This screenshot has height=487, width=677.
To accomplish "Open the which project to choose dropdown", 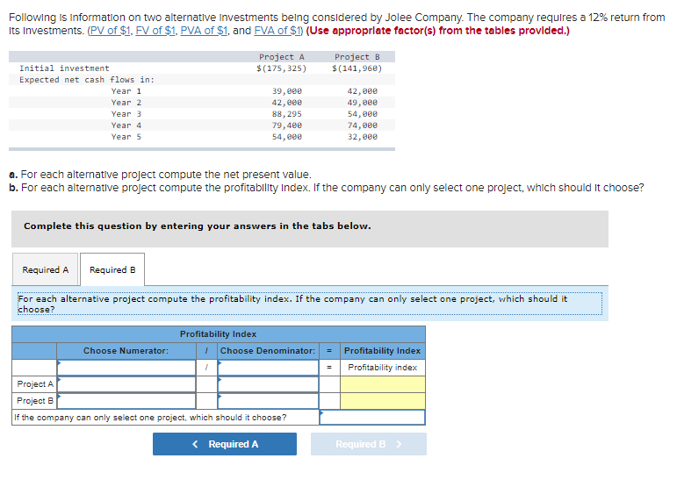I will [x=372, y=417].
